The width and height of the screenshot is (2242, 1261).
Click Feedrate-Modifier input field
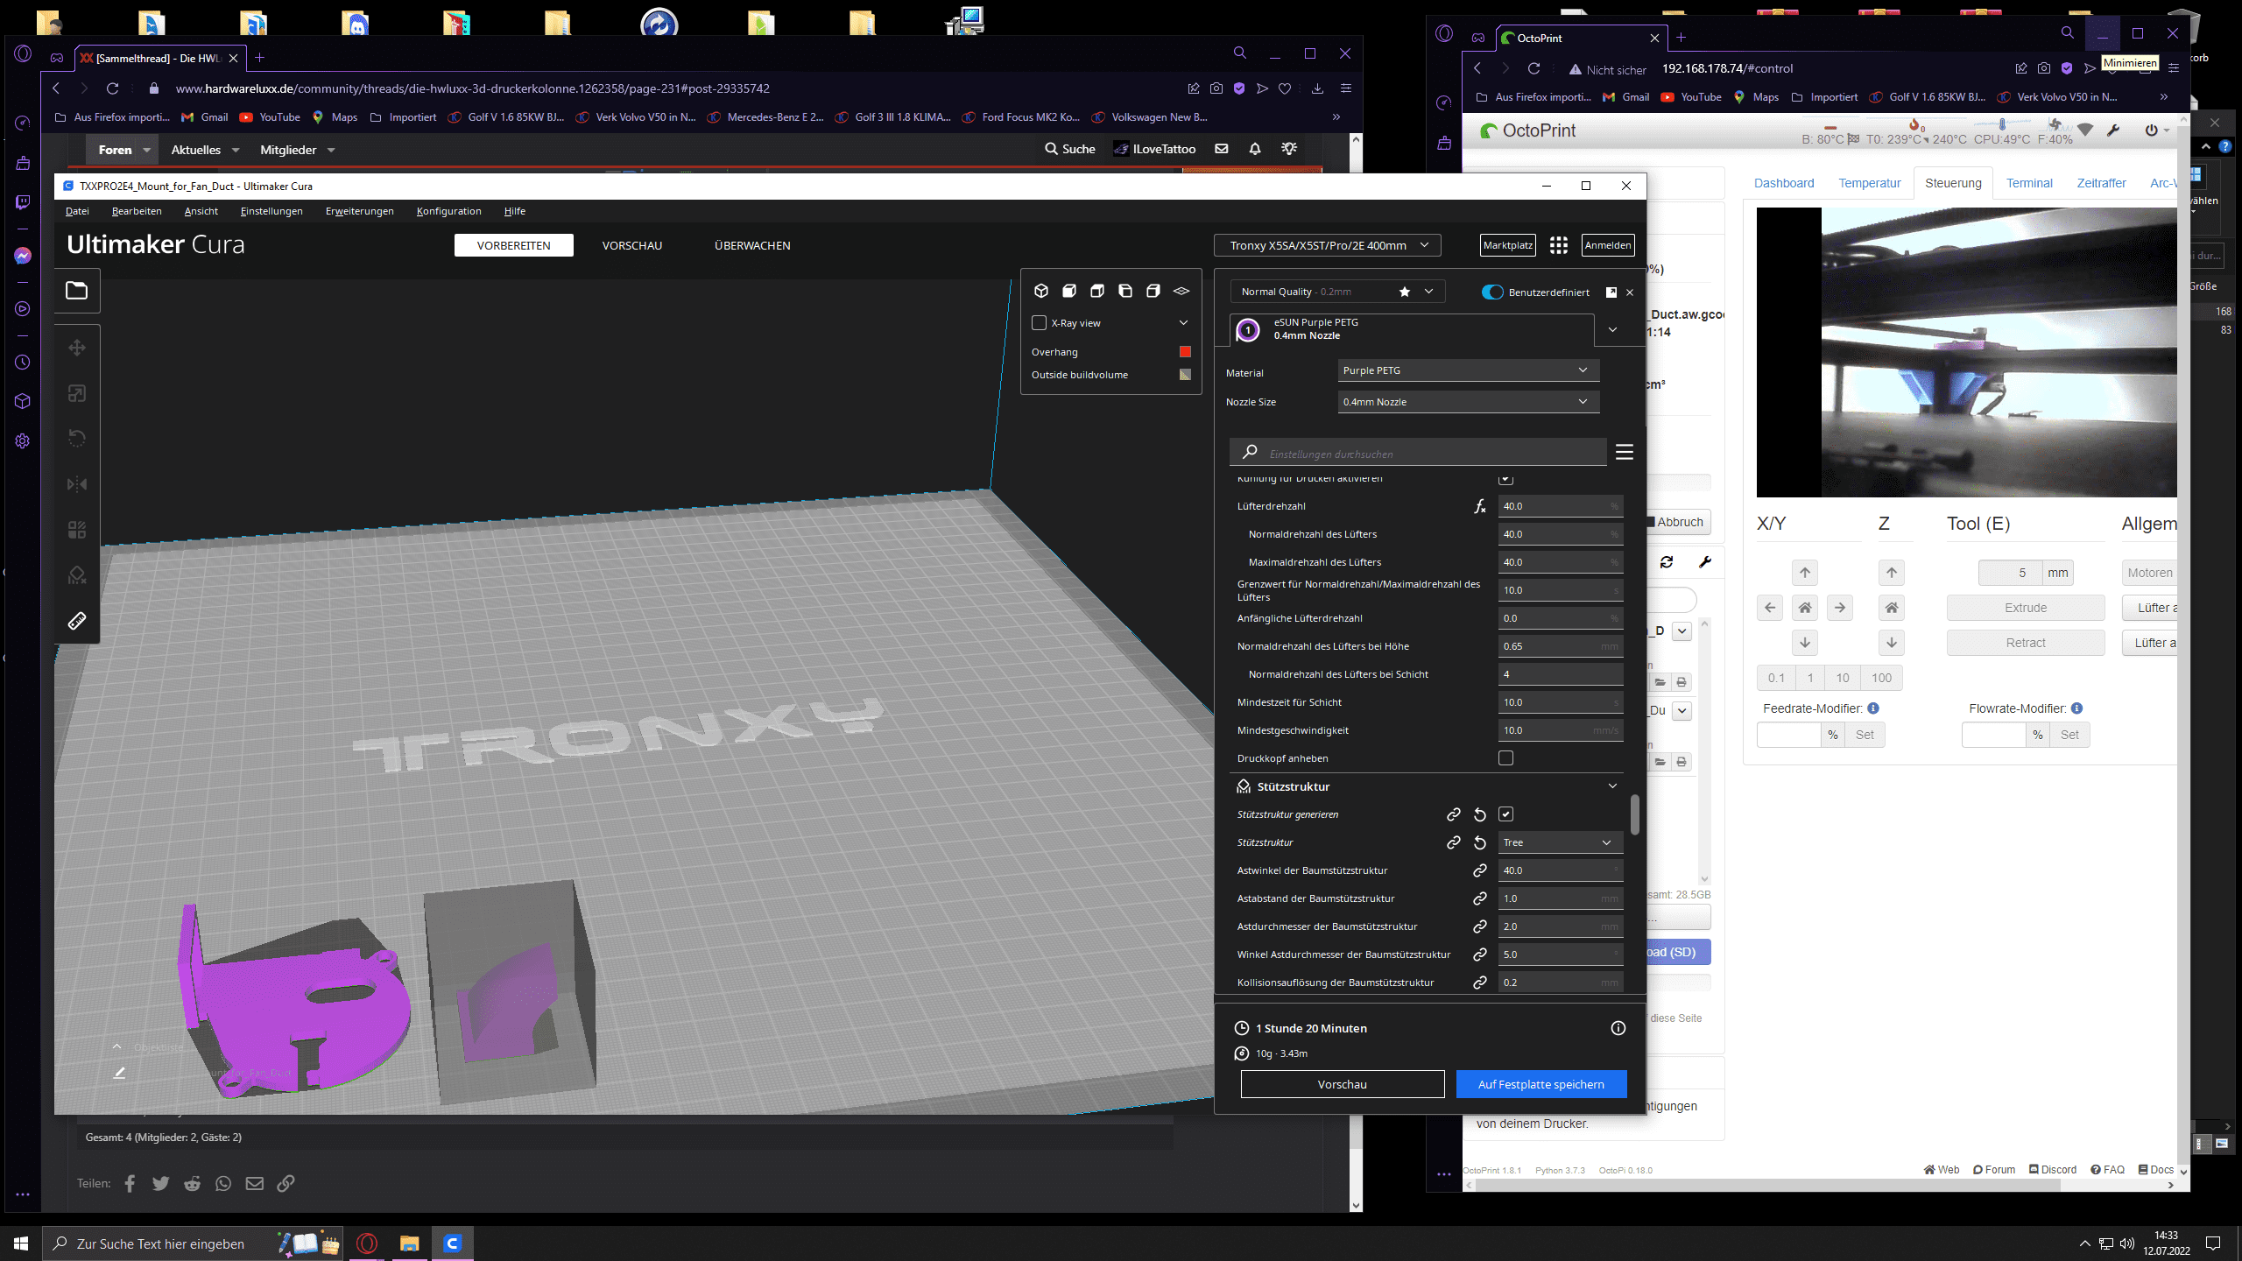point(1789,735)
